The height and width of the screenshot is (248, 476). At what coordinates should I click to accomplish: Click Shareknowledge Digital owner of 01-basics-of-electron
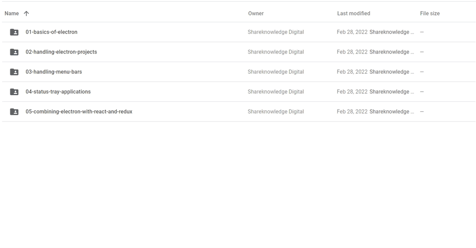coord(276,32)
